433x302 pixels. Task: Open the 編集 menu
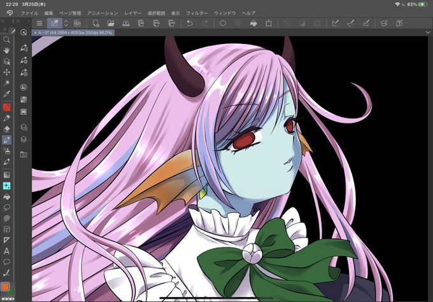(48, 13)
